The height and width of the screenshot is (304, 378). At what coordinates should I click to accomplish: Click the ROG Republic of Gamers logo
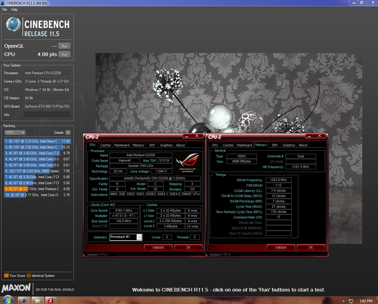(x=187, y=163)
